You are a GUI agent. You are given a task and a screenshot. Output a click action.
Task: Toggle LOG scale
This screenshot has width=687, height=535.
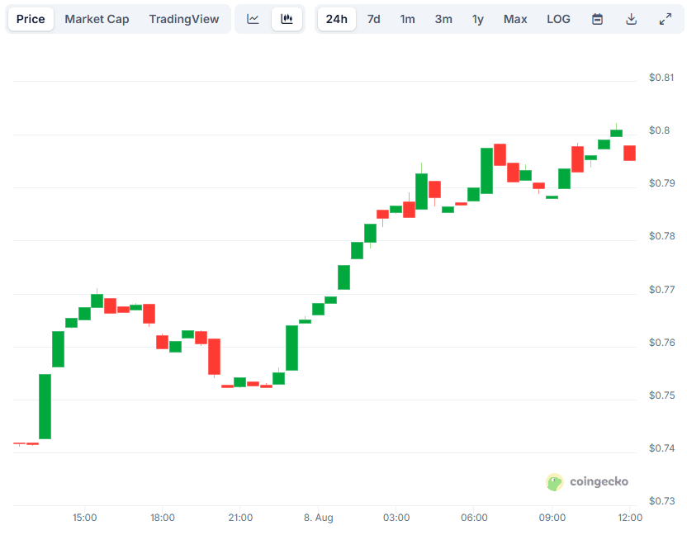559,19
